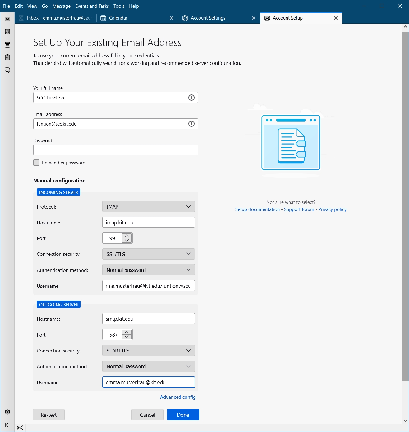
Task: Click into the Password input field
Action: (x=116, y=150)
